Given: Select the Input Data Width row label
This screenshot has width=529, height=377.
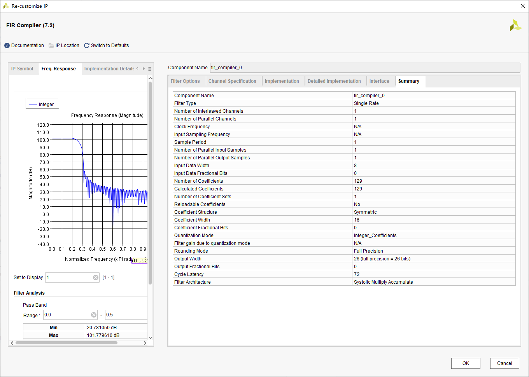Looking at the screenshot, I should click(192, 166).
